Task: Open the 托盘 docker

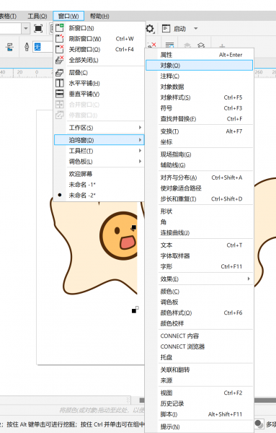Action: (x=199, y=357)
